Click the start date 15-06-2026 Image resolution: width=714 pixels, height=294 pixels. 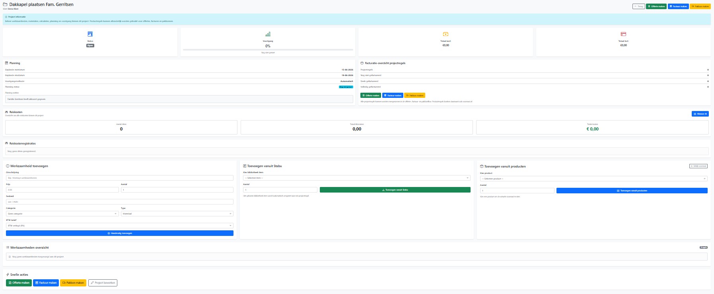click(x=347, y=70)
